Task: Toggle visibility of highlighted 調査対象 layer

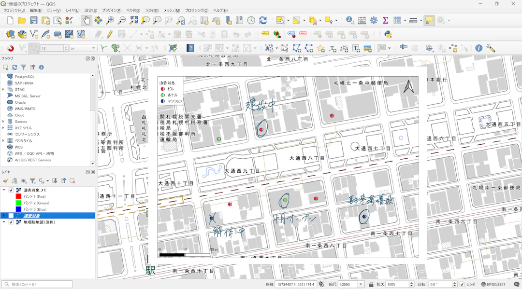Action: (x=11, y=216)
